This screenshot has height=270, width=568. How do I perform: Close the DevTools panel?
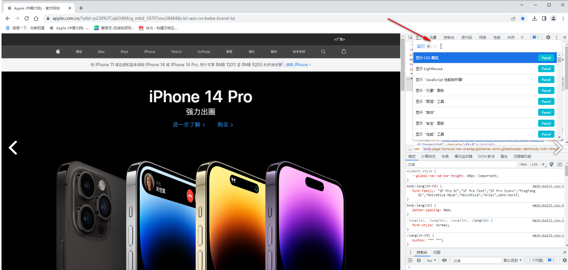[x=564, y=37]
